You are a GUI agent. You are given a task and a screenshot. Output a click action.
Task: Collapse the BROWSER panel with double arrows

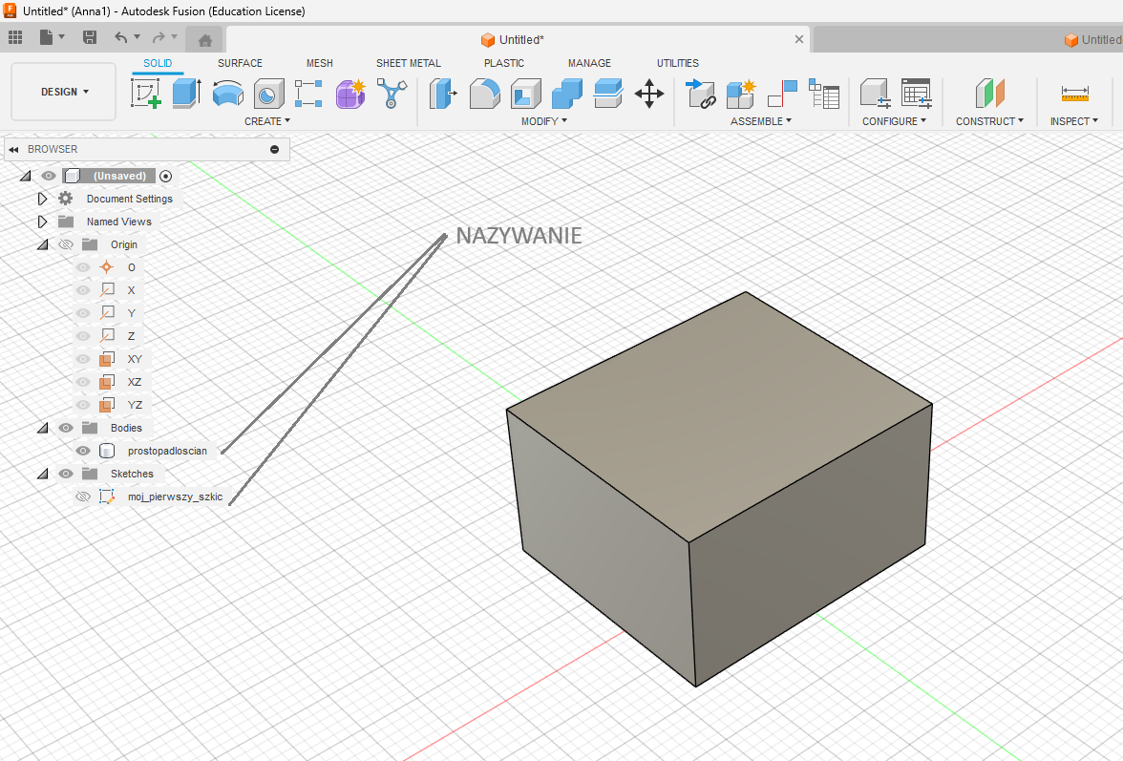pyautogui.click(x=13, y=150)
